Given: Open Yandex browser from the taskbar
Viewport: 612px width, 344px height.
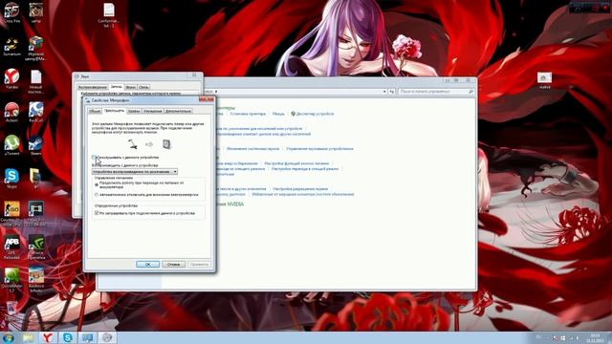Looking at the screenshot, I should (47, 337).
